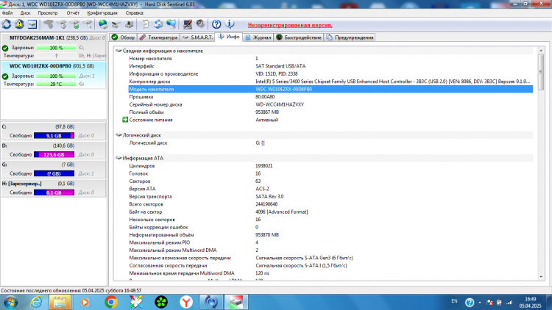Screen dimensions: 552x310
Task: Click the blue sync arrows document icon
Action: coord(158,24)
